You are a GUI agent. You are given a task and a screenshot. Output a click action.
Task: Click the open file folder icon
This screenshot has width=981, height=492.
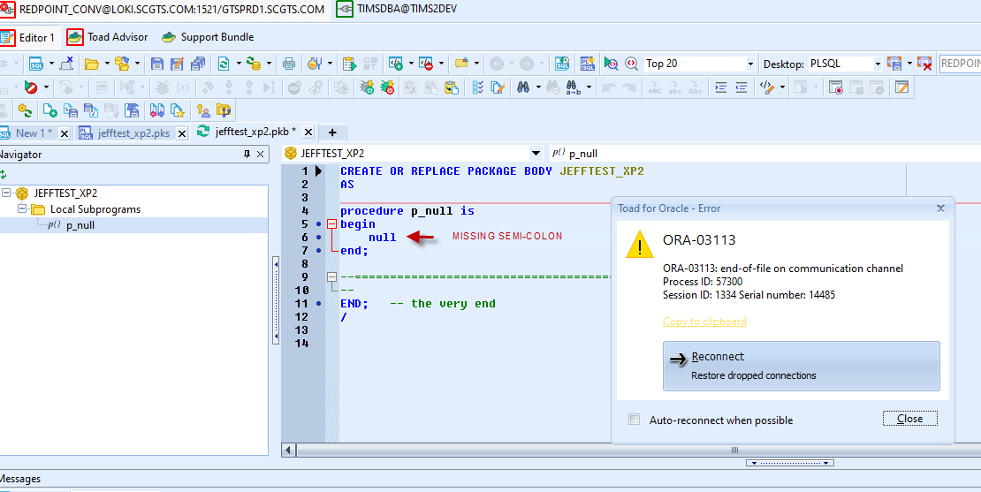pyautogui.click(x=92, y=64)
